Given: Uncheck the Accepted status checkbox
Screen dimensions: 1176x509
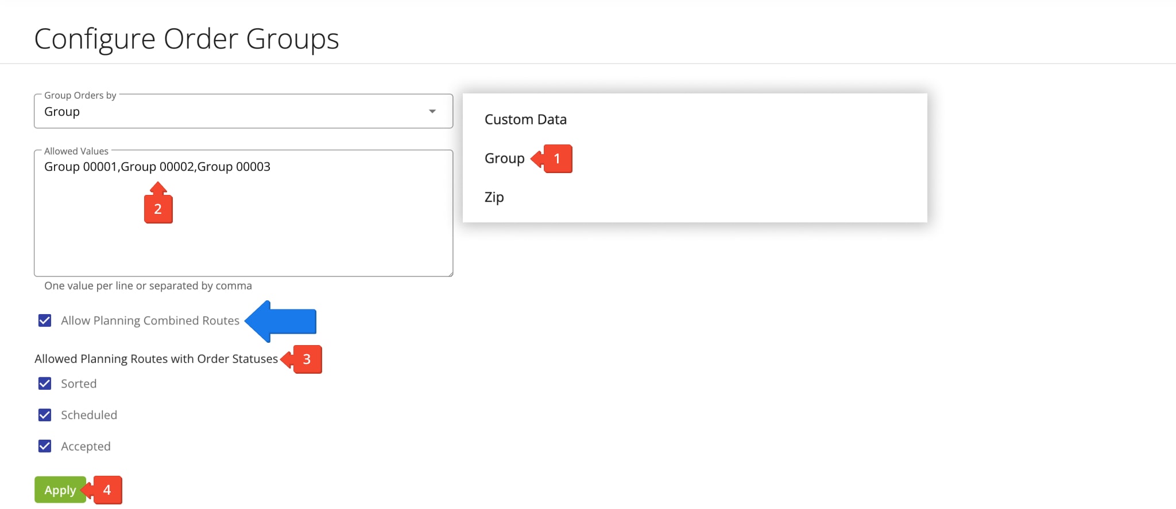Looking at the screenshot, I should click(45, 446).
